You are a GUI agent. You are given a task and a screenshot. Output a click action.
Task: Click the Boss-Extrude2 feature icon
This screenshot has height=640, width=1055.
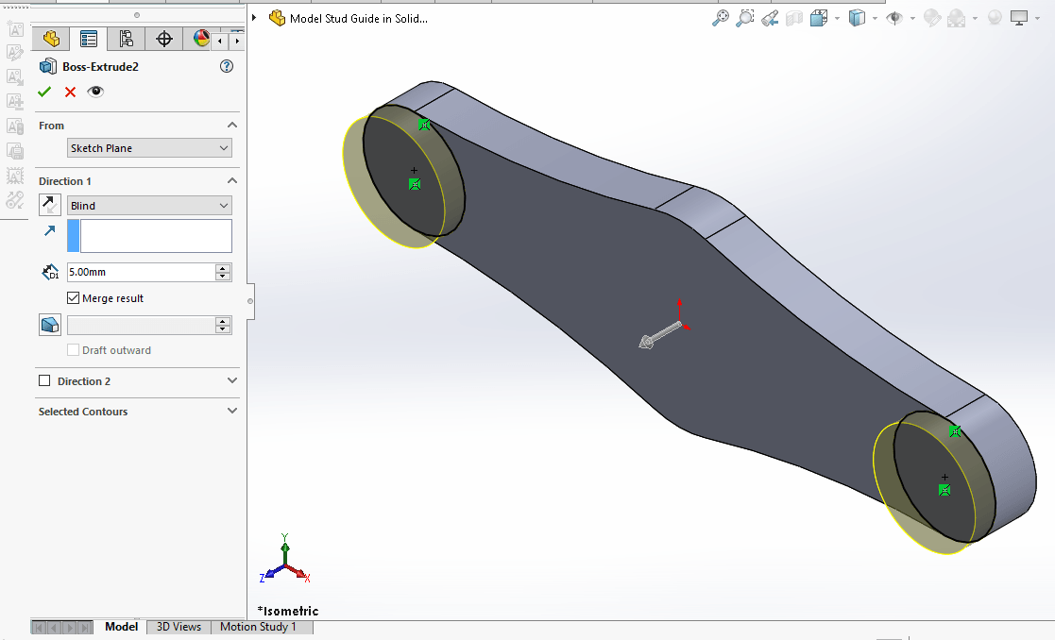coord(48,66)
